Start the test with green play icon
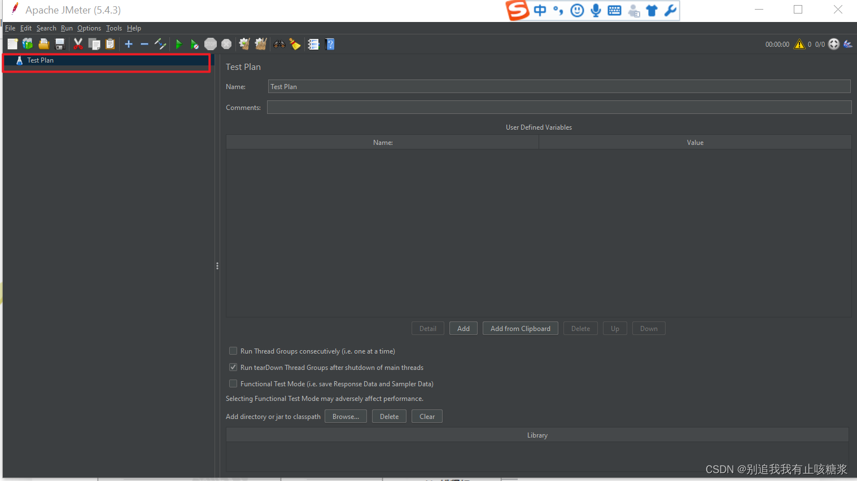 pyautogui.click(x=179, y=44)
